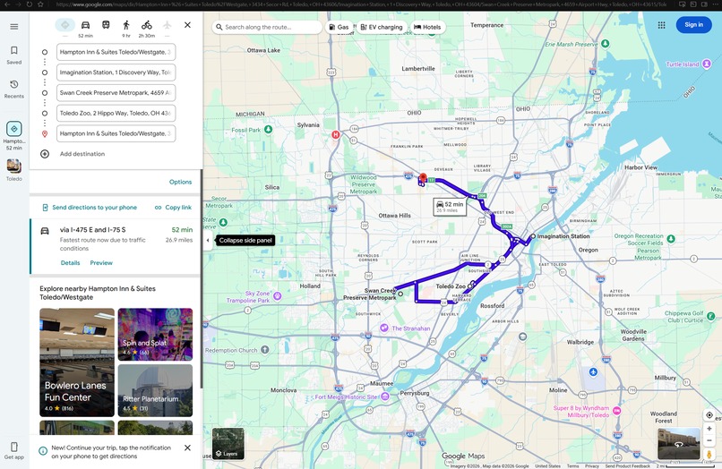This screenshot has width=722, height=469.
Task: Reload the page in browser
Action: tap(30, 4)
